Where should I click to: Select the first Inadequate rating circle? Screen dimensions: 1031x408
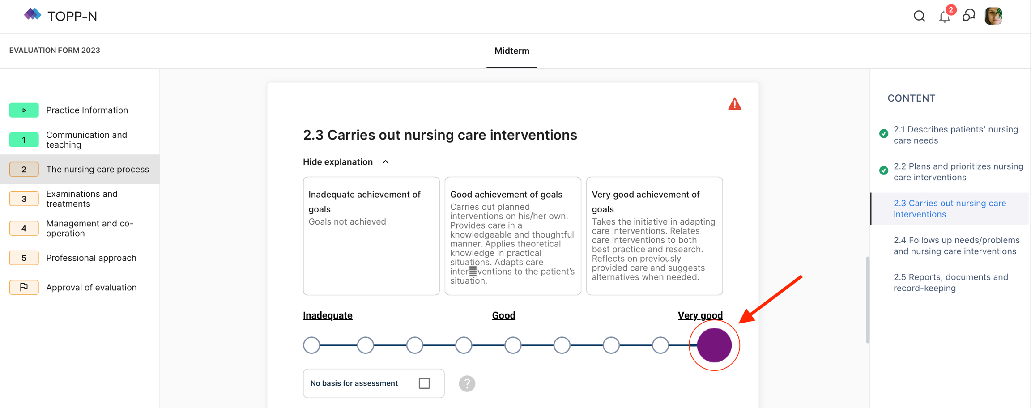coord(311,345)
